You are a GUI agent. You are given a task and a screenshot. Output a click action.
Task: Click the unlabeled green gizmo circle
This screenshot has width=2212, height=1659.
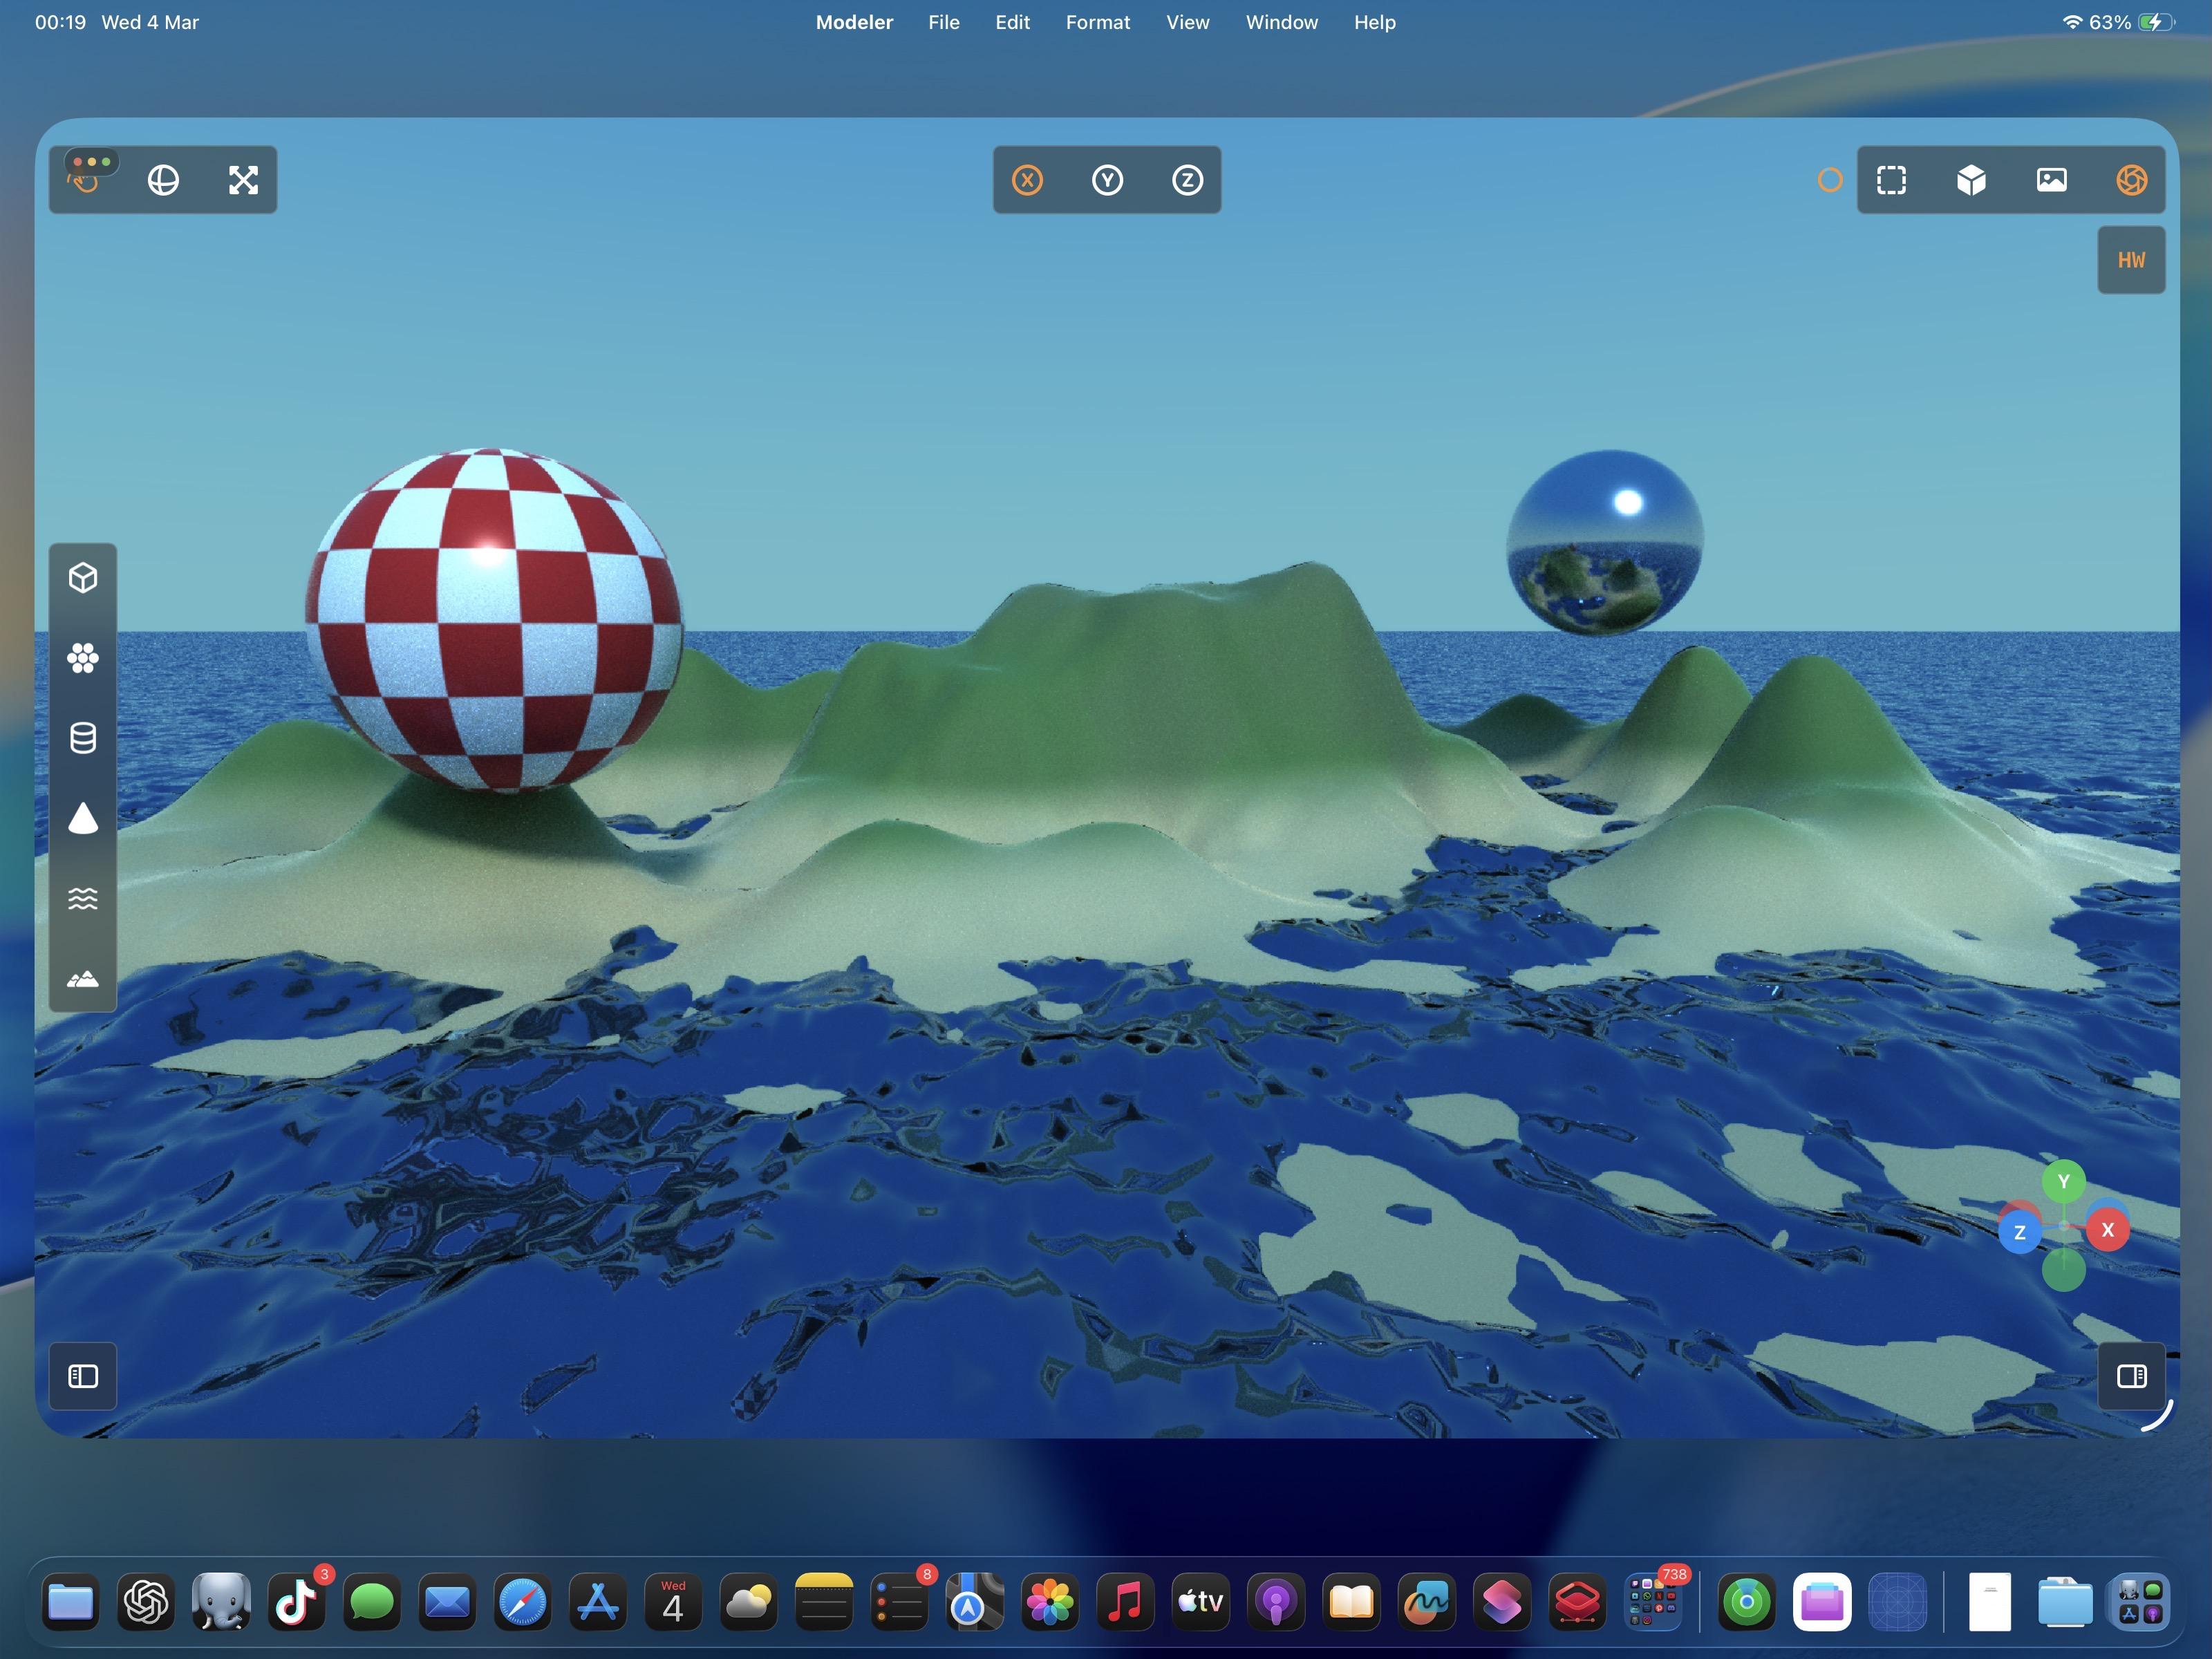(x=2063, y=1270)
